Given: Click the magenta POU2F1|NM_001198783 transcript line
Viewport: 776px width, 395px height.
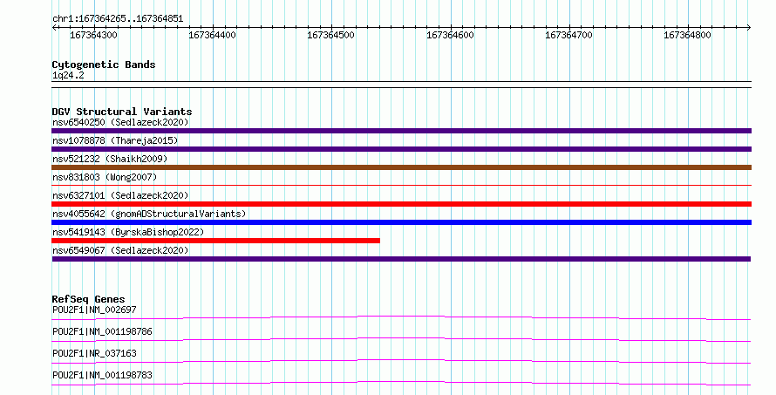Looking at the screenshot, I should [x=401, y=383].
